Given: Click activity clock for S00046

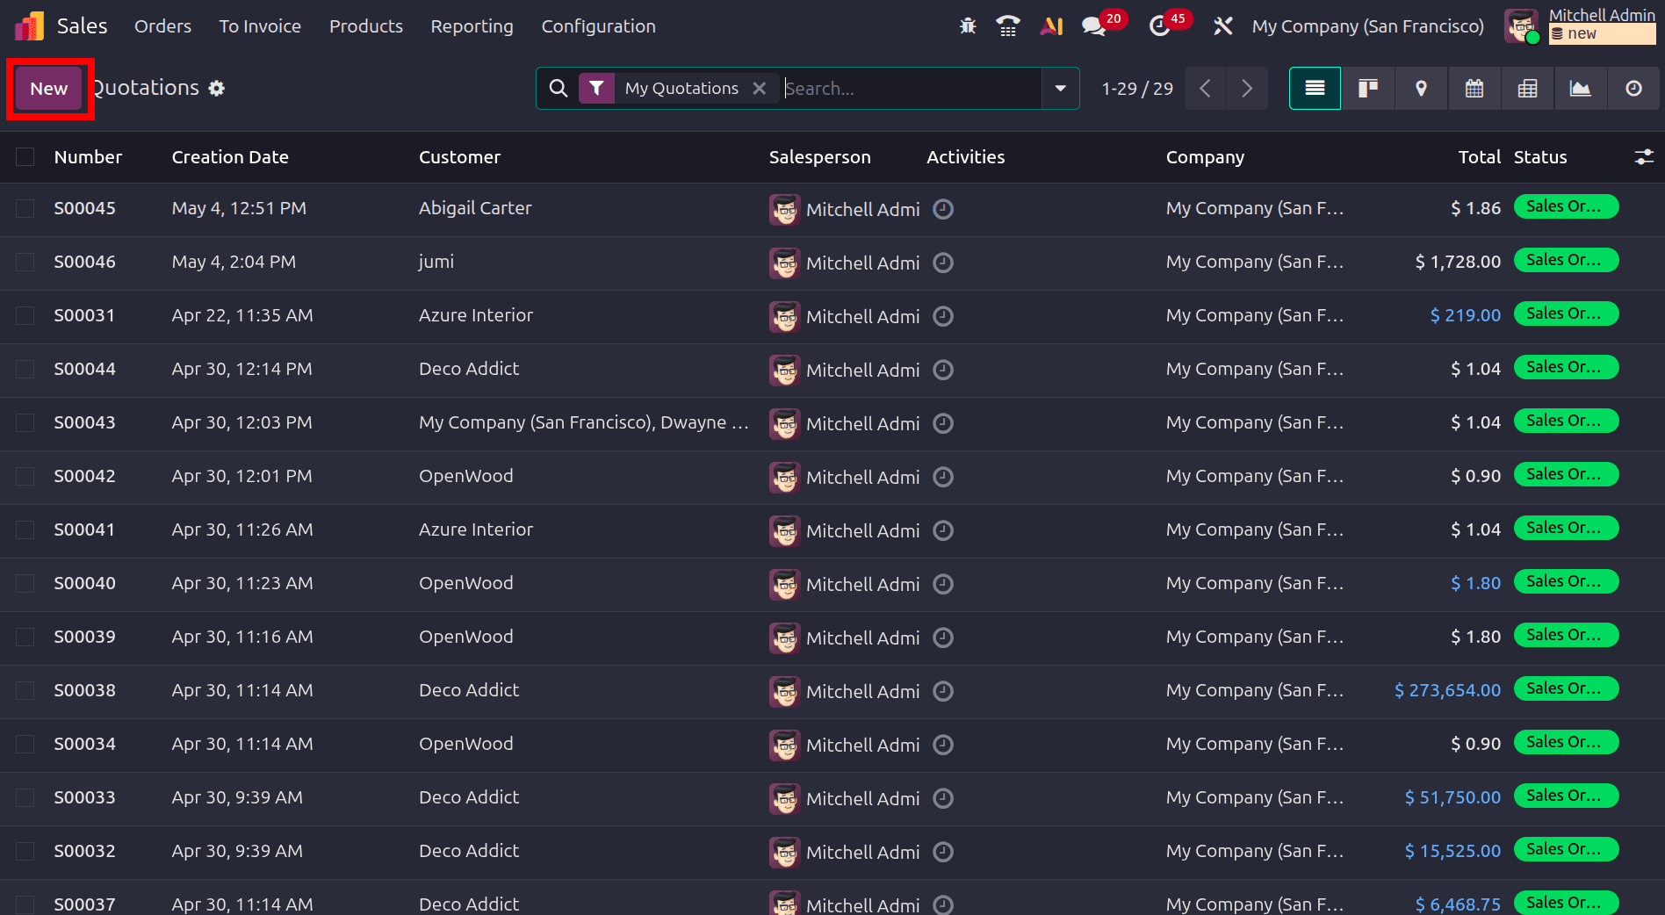Looking at the screenshot, I should pyautogui.click(x=943, y=263).
